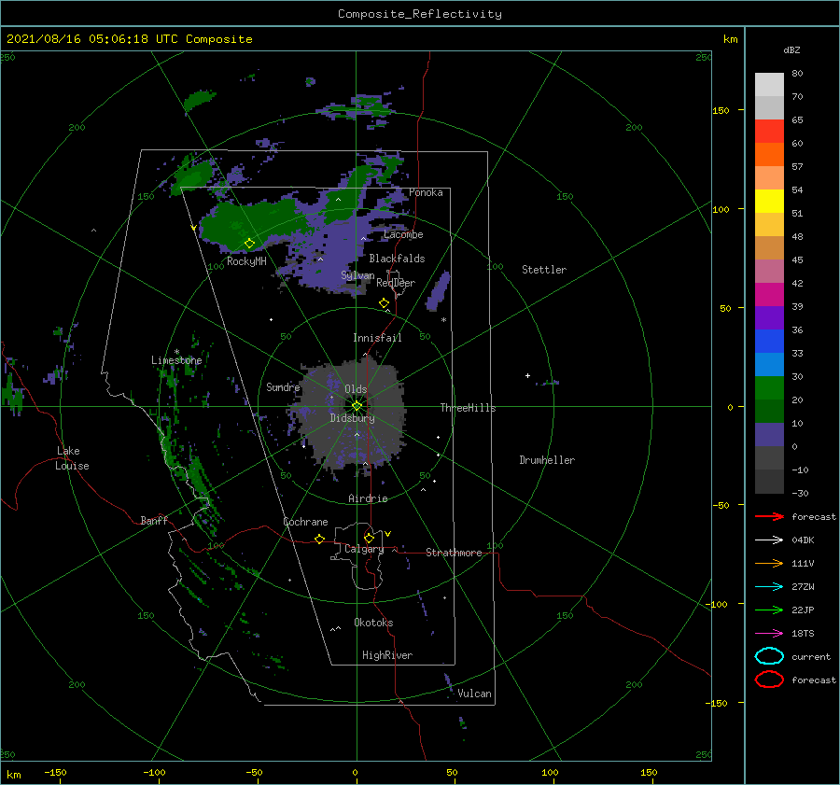Click the Strathmore label

pyautogui.click(x=454, y=553)
